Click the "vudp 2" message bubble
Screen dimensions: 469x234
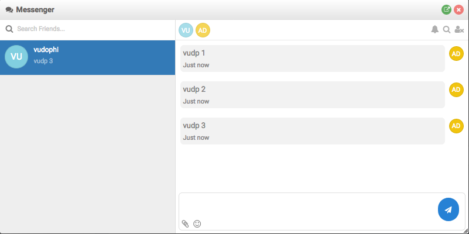point(312,95)
